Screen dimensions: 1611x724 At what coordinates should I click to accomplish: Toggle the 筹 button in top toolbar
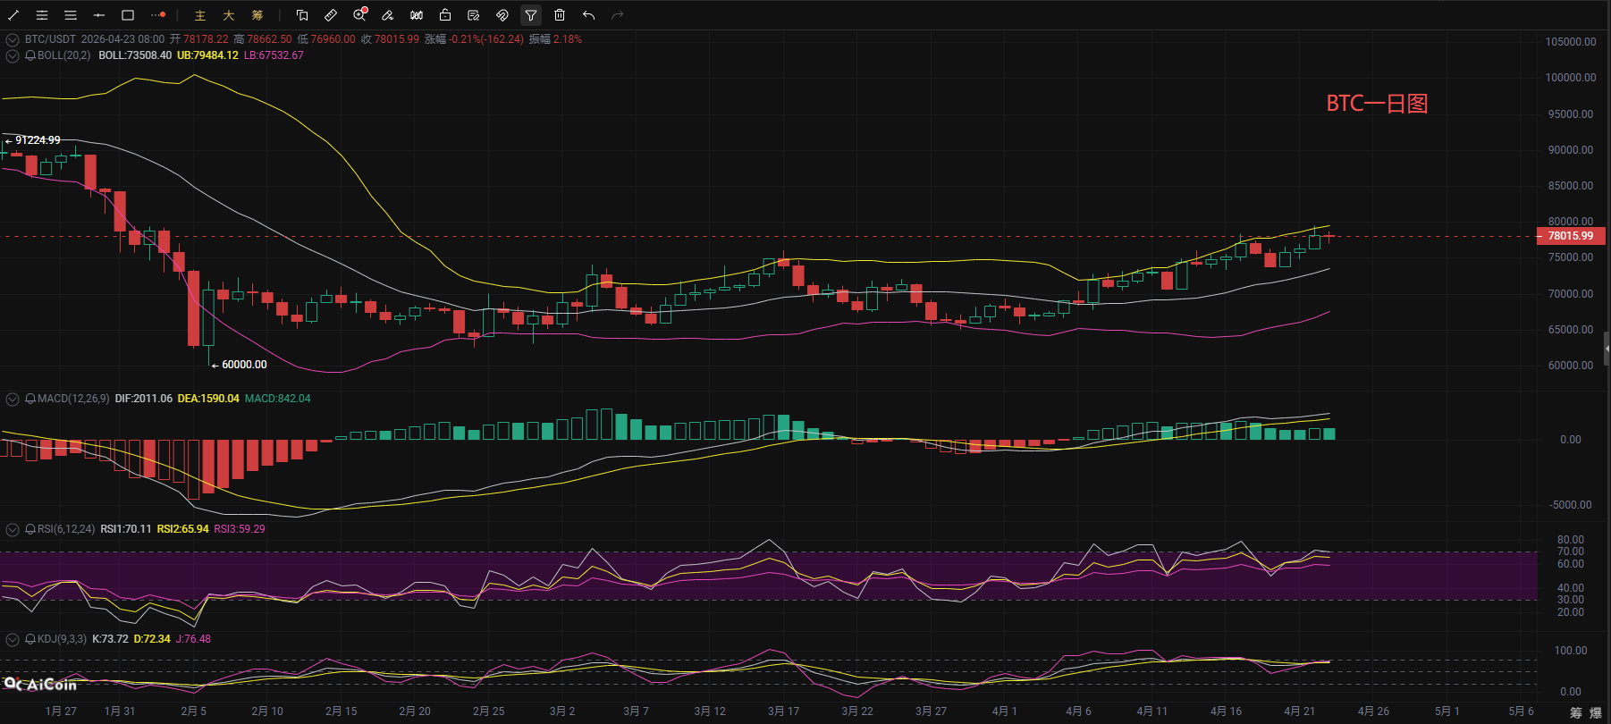(257, 15)
